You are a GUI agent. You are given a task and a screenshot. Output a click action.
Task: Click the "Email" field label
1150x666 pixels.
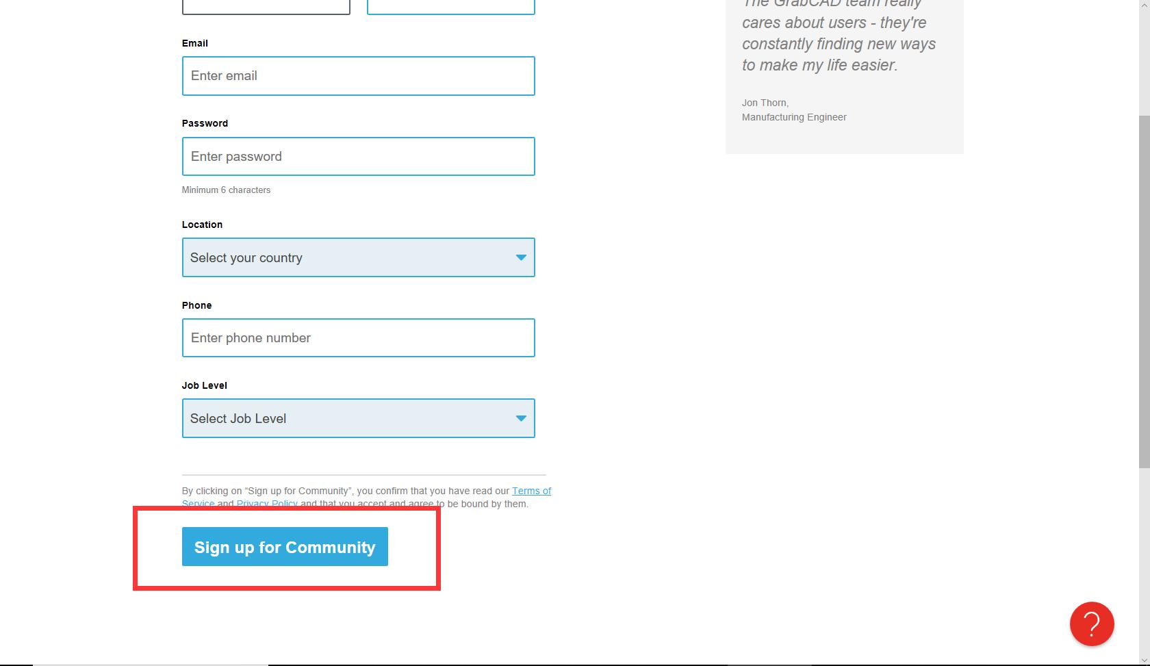click(x=194, y=43)
